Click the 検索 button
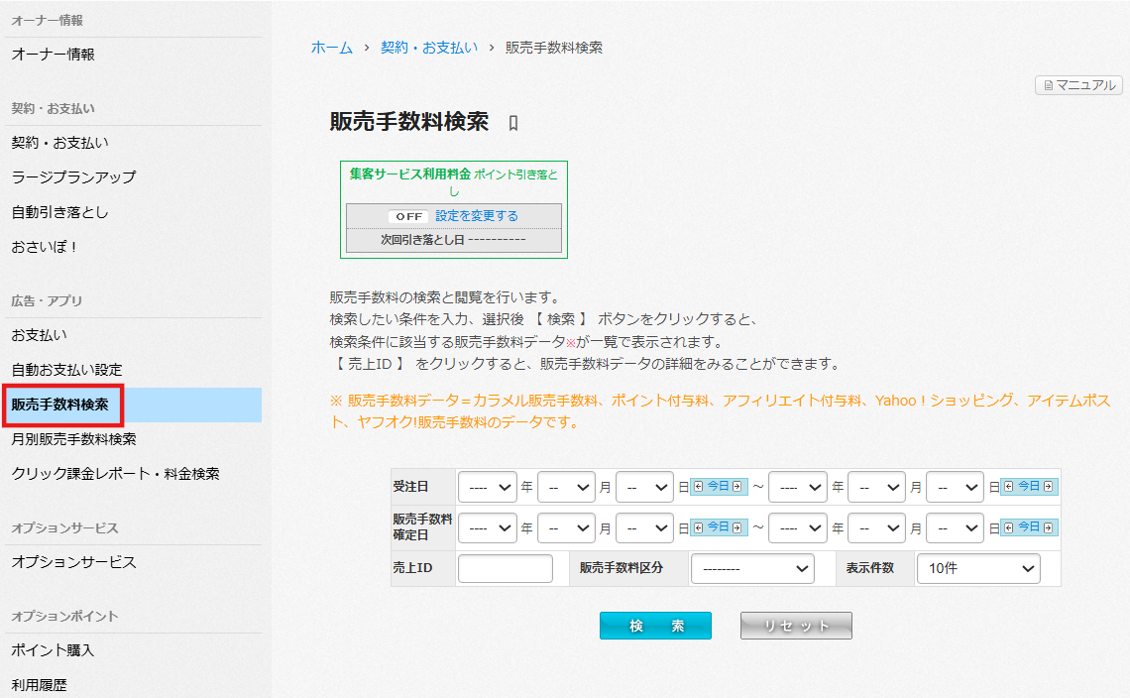Viewport: 1130px width, 698px height. coord(655,625)
